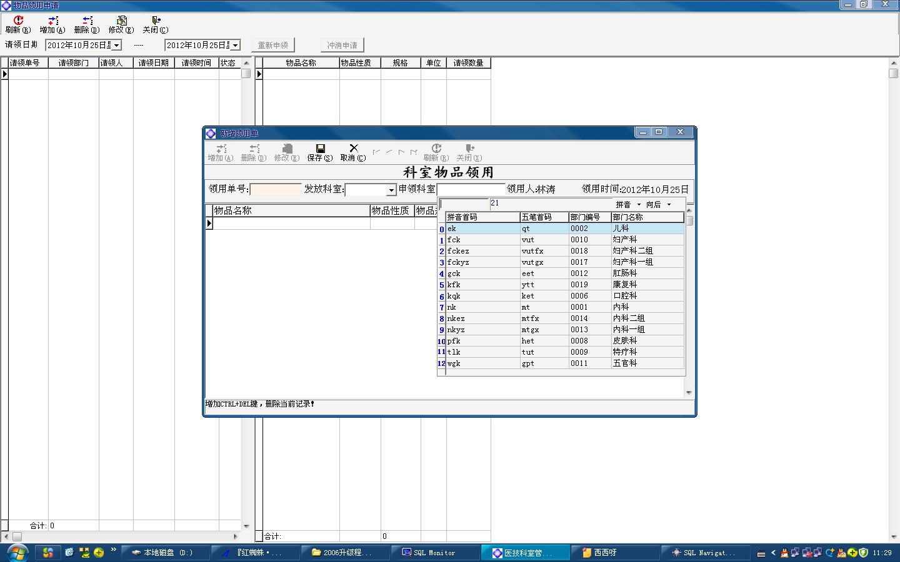Click 增加(A) in the 新增领用单 dialog toolbar
This screenshot has height=562, width=900.
[x=221, y=153]
